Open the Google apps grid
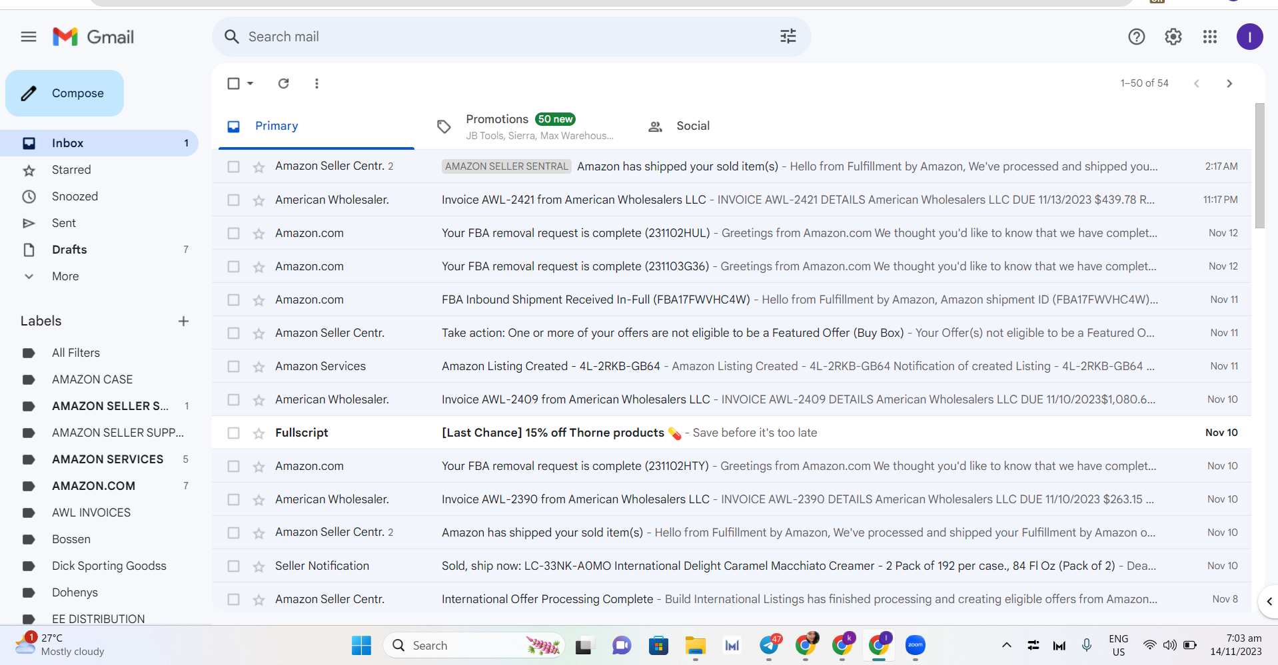 pos(1210,37)
